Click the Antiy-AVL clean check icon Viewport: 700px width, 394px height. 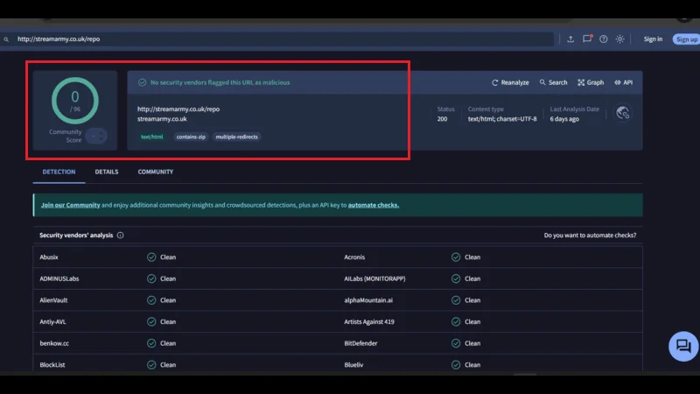[x=151, y=322]
